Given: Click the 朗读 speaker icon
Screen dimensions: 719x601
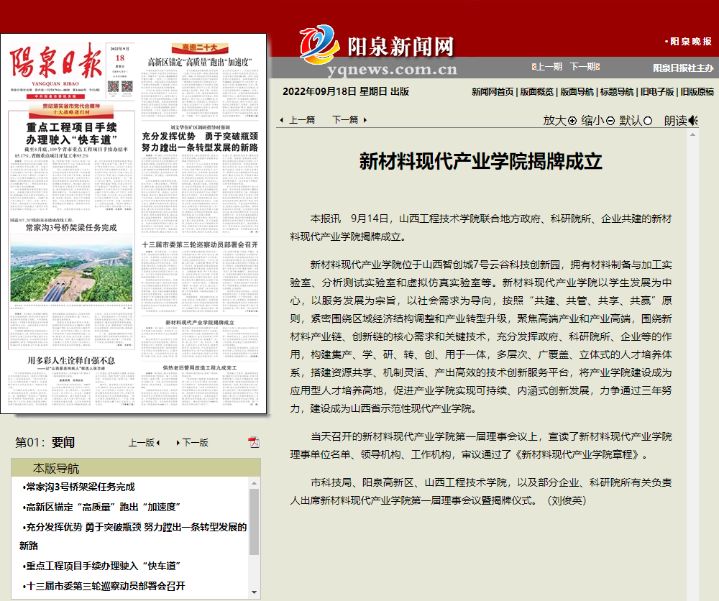Looking at the screenshot, I should pyautogui.click(x=692, y=121).
